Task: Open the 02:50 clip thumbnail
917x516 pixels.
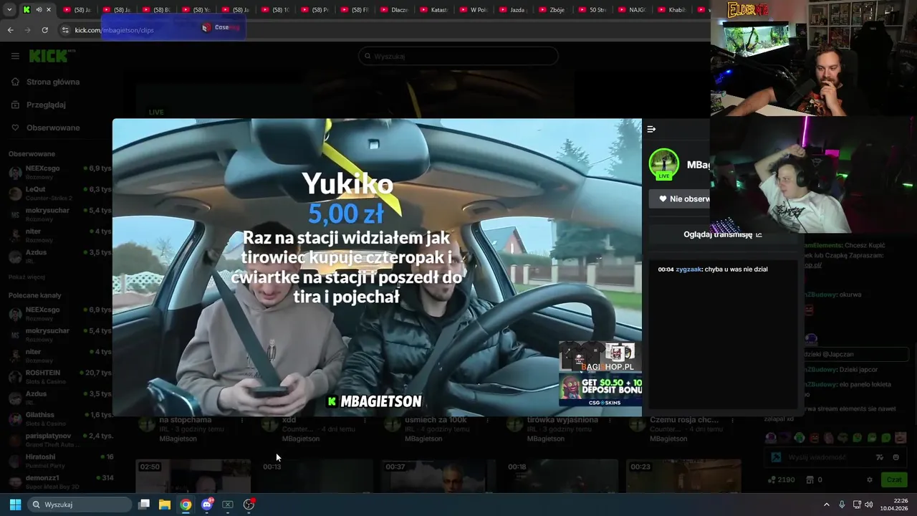Action: click(193, 477)
